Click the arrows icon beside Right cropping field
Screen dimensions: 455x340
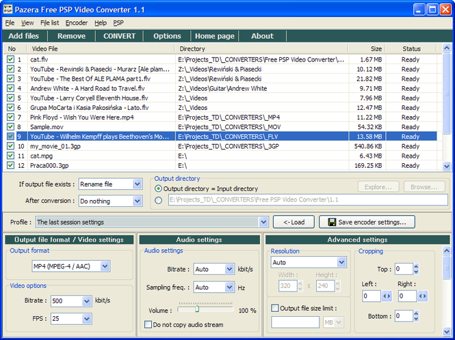tap(422, 296)
